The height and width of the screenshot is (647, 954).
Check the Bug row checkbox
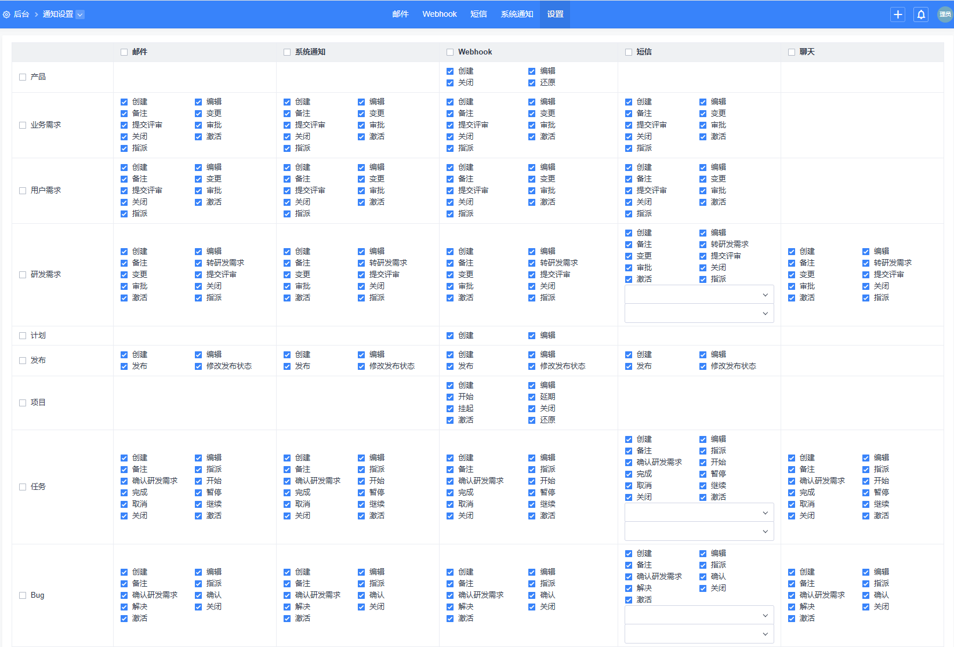coord(23,595)
